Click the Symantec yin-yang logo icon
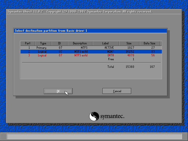Screen dimensions: 188x141 (x=94, y=116)
